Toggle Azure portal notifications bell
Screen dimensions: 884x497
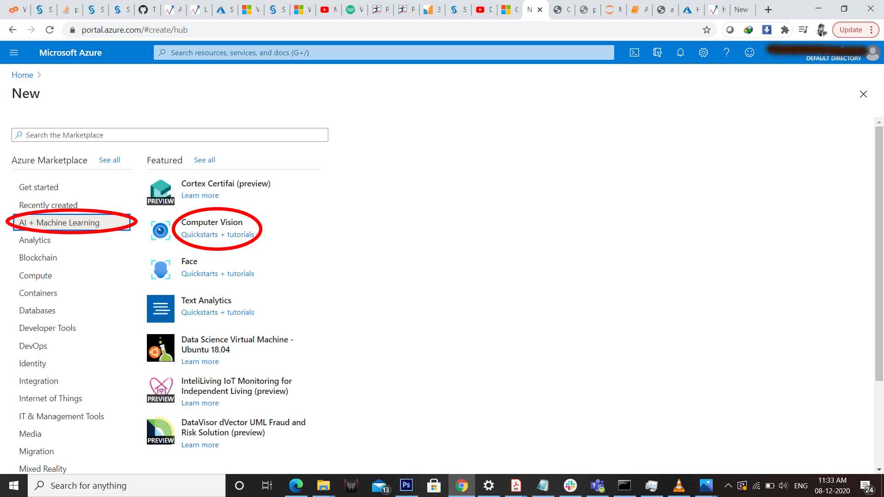(680, 52)
